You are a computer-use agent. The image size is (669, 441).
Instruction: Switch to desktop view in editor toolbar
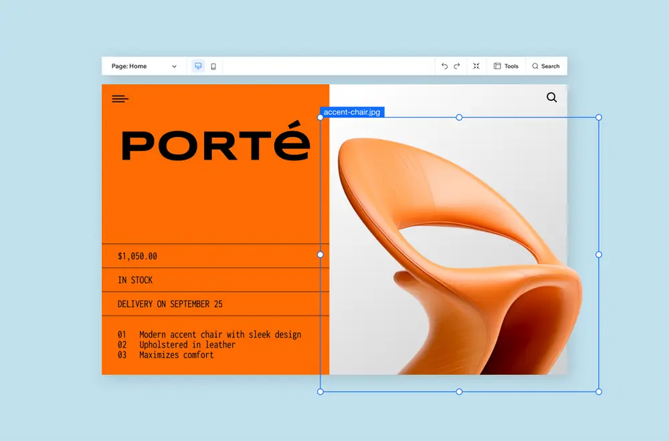coord(198,66)
